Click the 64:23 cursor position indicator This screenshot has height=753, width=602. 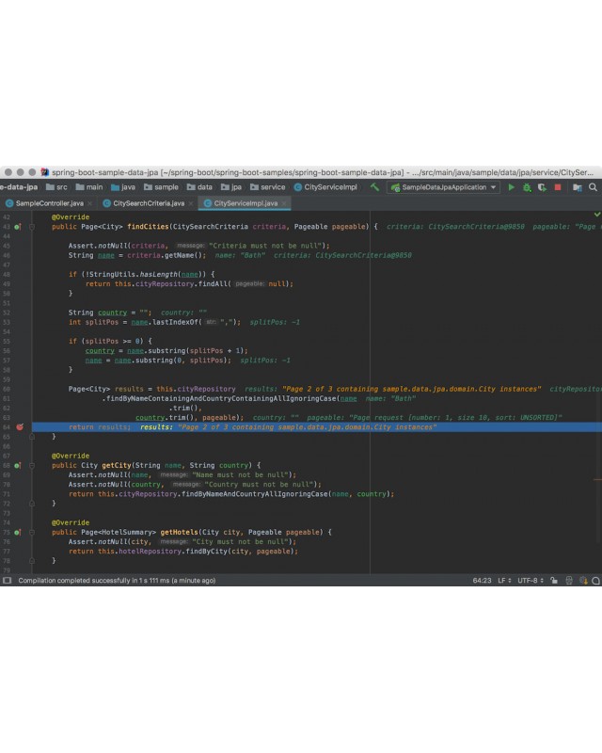point(481,581)
